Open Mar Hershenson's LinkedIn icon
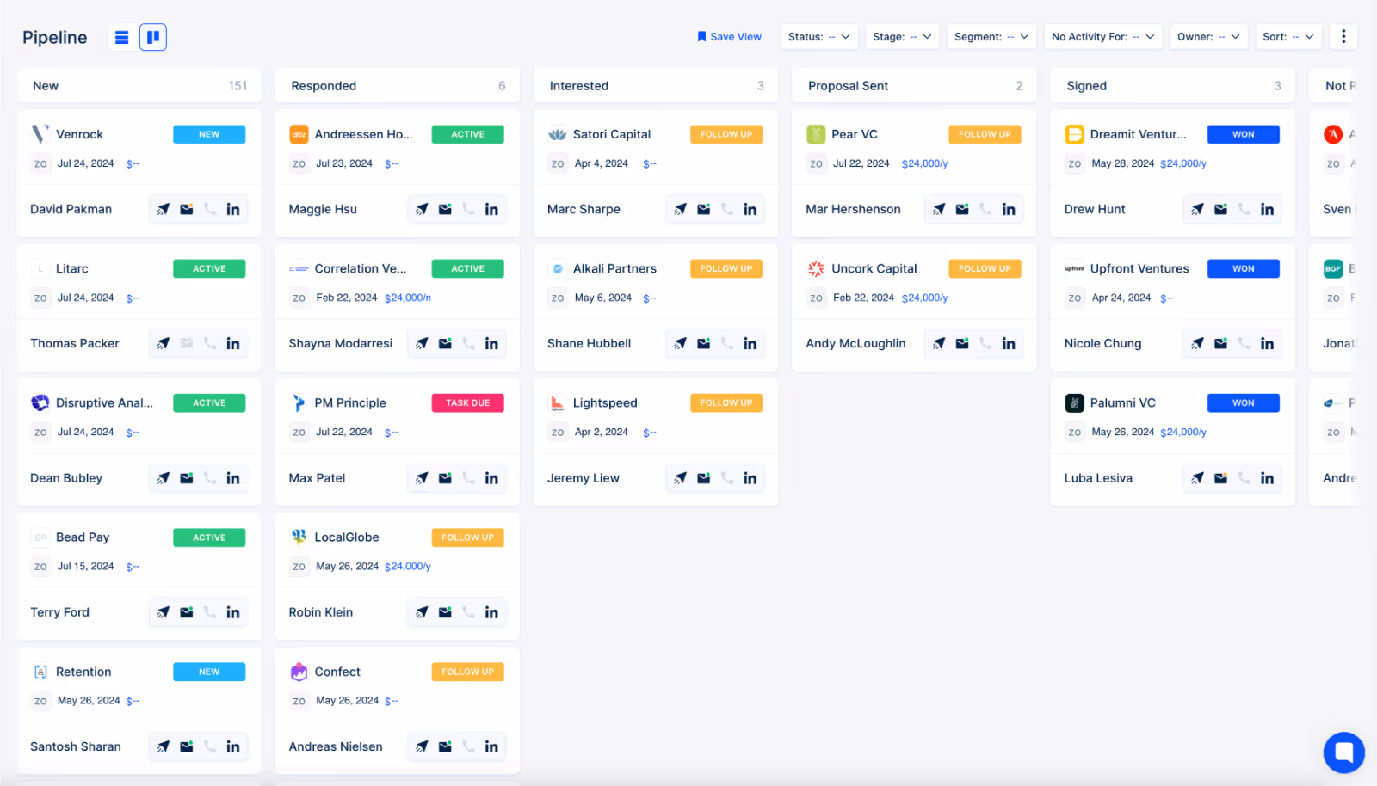 (x=1009, y=209)
